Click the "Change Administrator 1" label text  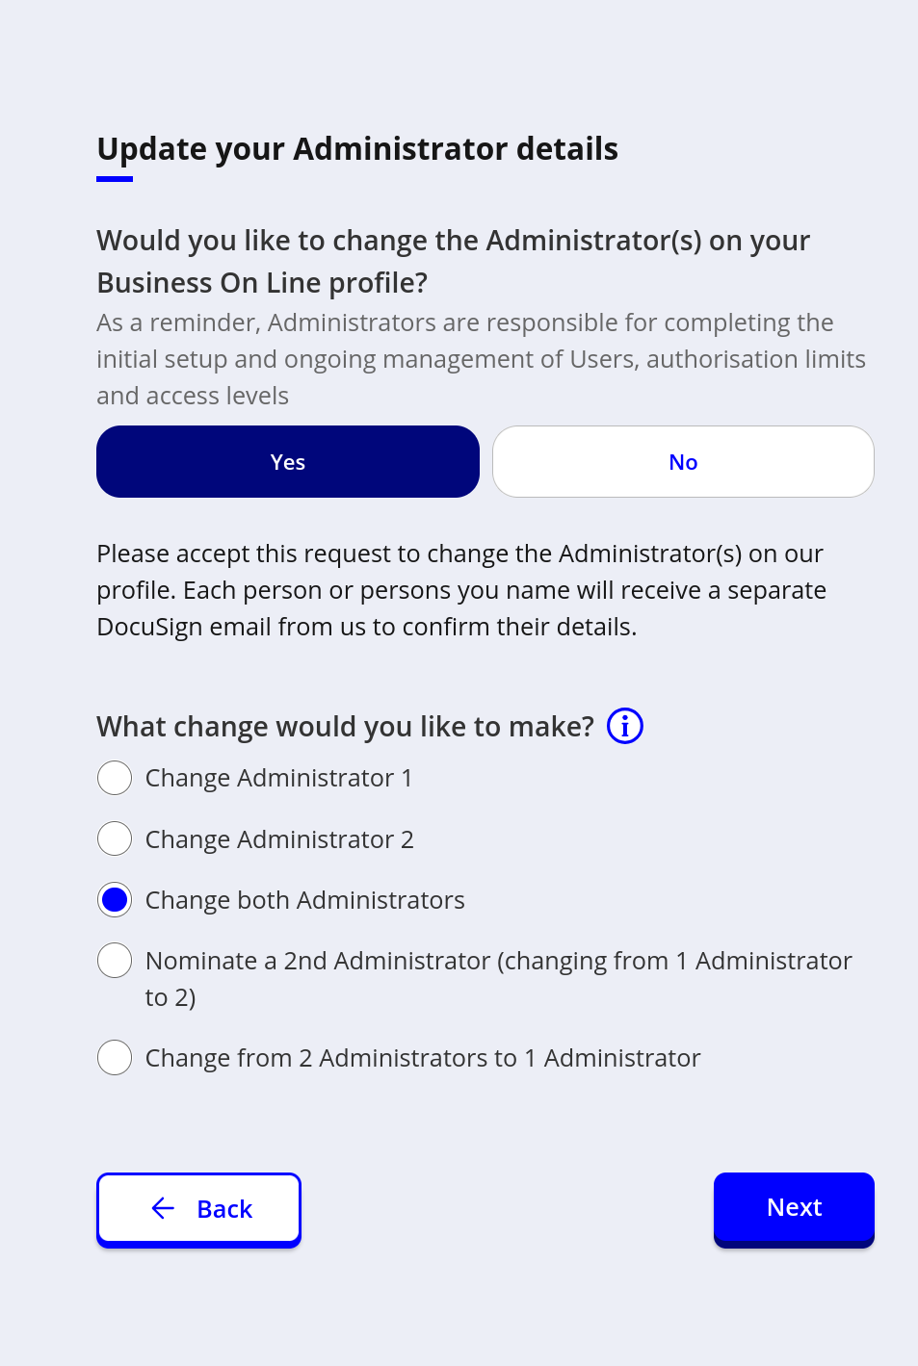[x=278, y=778]
